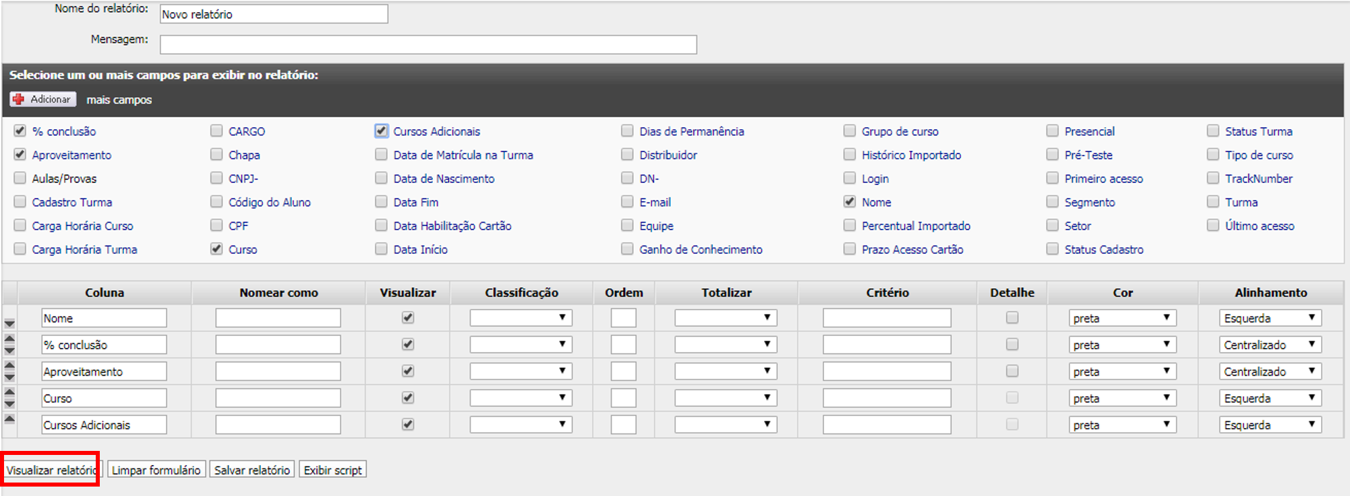The height and width of the screenshot is (496, 1350).
Task: Click the red plus Adicionar icon
Action: [x=19, y=99]
